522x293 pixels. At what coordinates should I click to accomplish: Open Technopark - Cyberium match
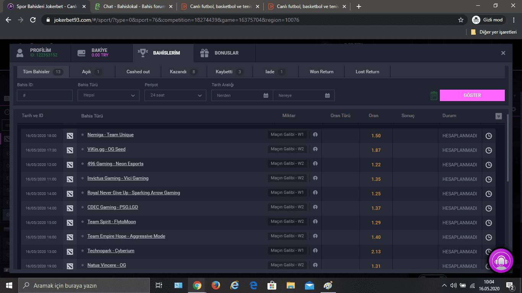coord(111,251)
